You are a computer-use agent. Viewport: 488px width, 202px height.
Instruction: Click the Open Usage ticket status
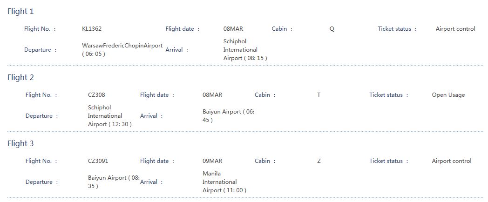(448, 95)
